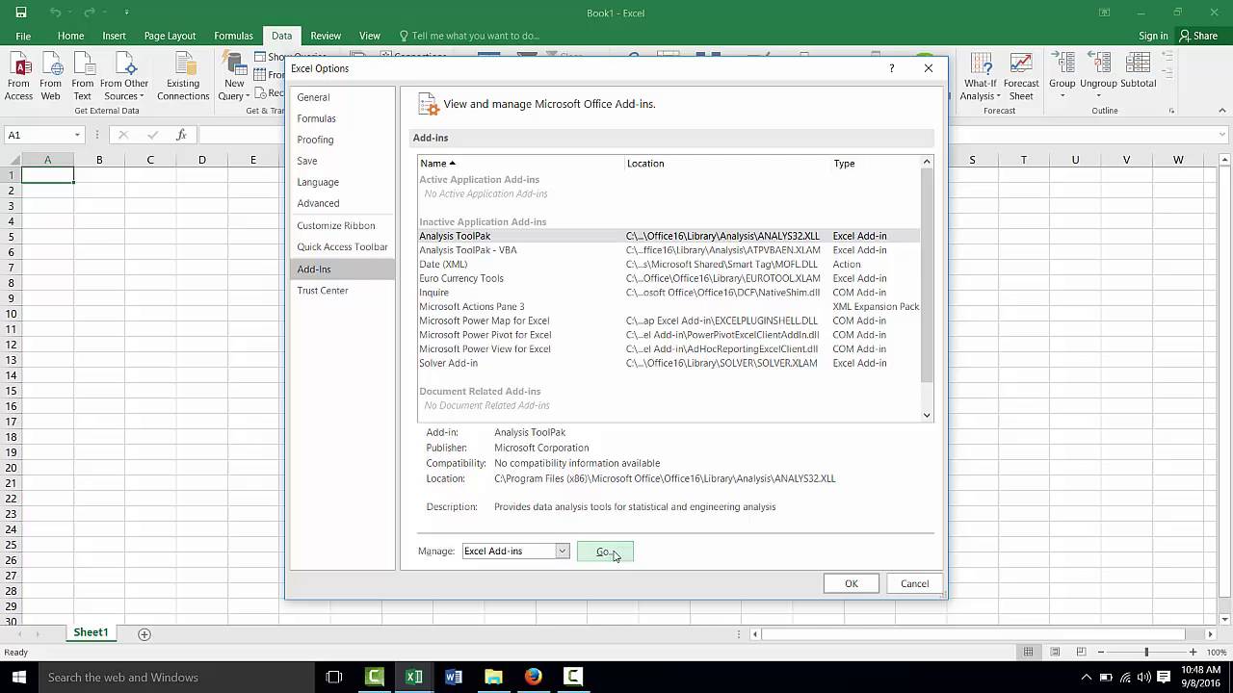Open the Proofing options category
Screen dimensions: 1233x693
click(x=342, y=140)
